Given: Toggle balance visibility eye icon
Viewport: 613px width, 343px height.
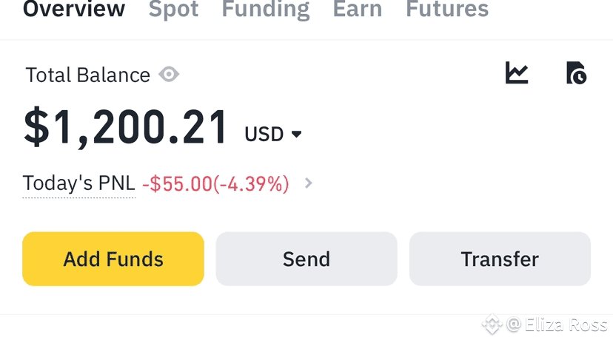Looking at the screenshot, I should pyautogui.click(x=169, y=75).
